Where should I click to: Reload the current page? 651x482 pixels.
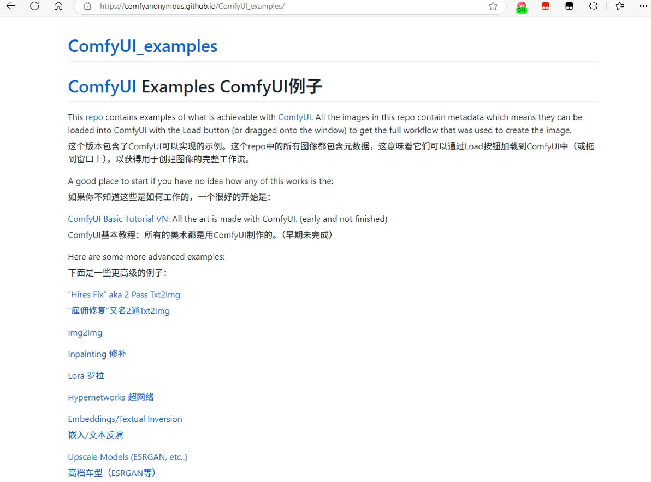coord(34,6)
